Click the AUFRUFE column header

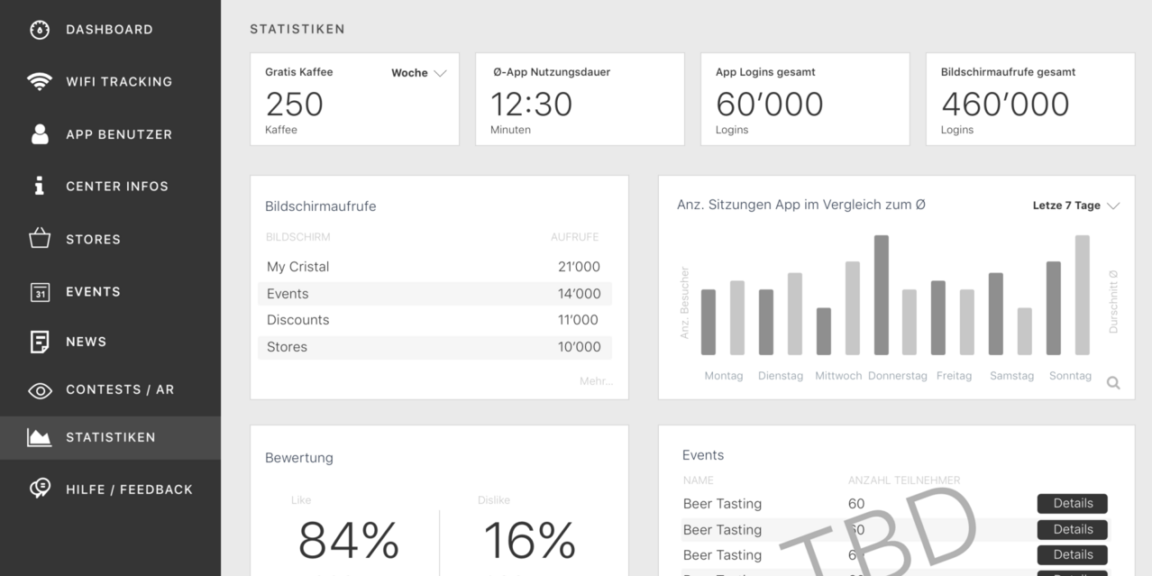coord(575,237)
